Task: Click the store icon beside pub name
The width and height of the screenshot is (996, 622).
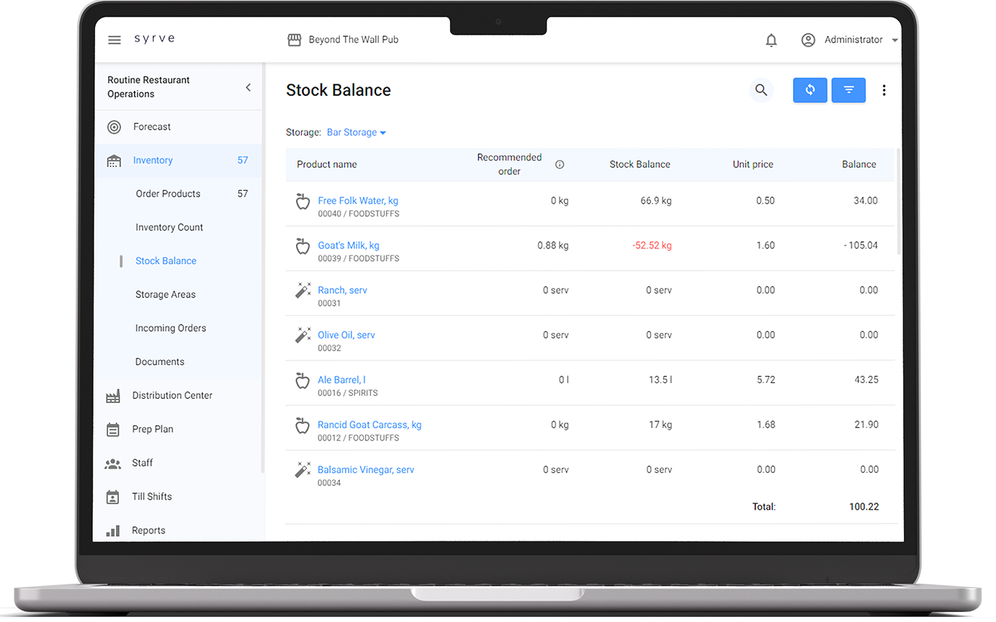Action: 294,40
